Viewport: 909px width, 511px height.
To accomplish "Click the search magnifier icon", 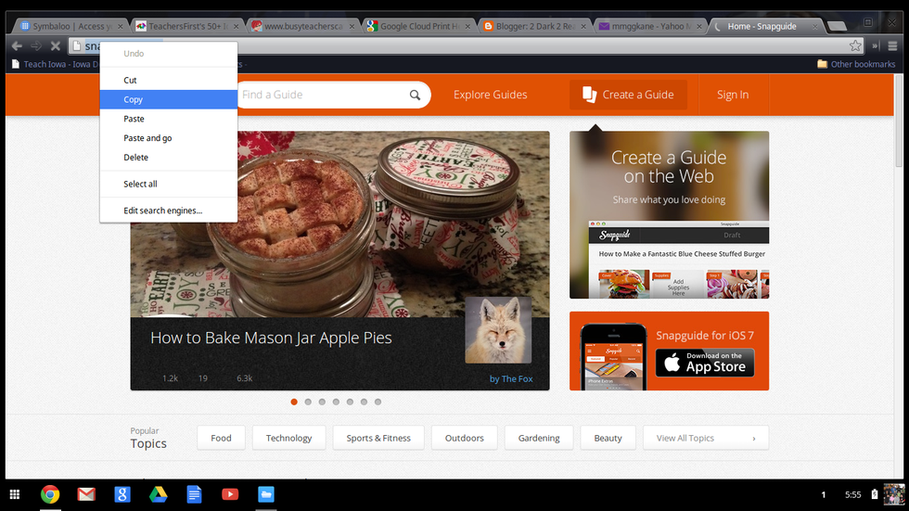I will click(415, 95).
